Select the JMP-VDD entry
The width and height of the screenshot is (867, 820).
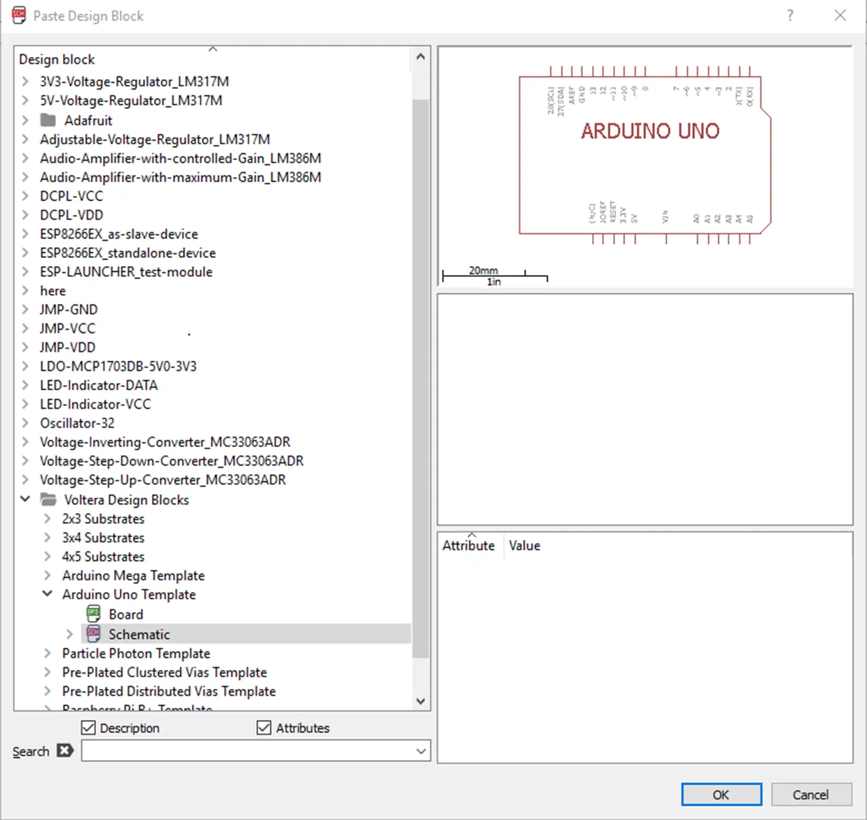point(68,348)
